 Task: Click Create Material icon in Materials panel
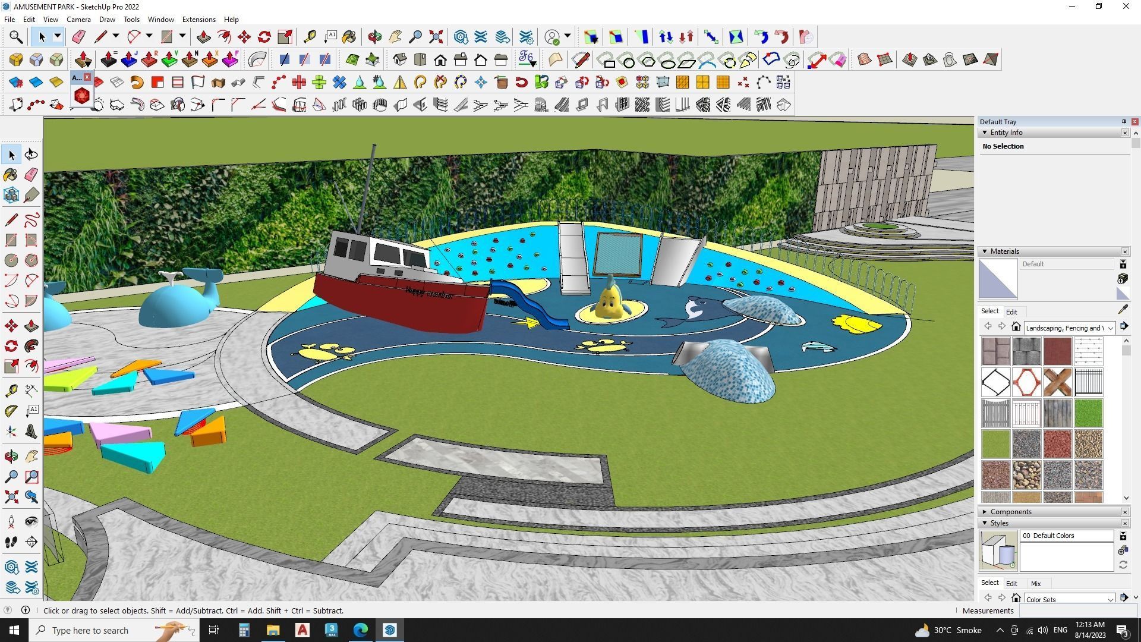click(1123, 279)
